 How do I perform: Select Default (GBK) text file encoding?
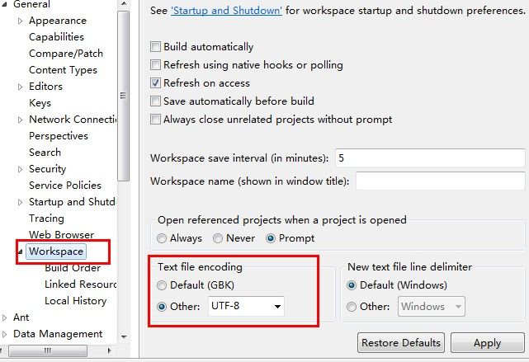[x=162, y=285]
